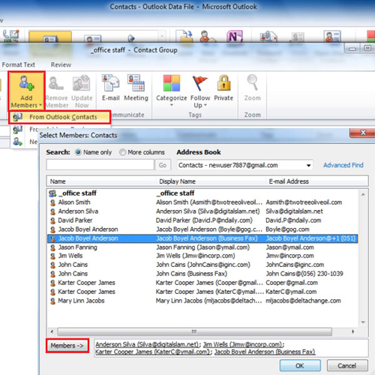Screen dimensions: 375x375
Task: Select the Anderson Silva contact row
Action: click(x=202, y=211)
